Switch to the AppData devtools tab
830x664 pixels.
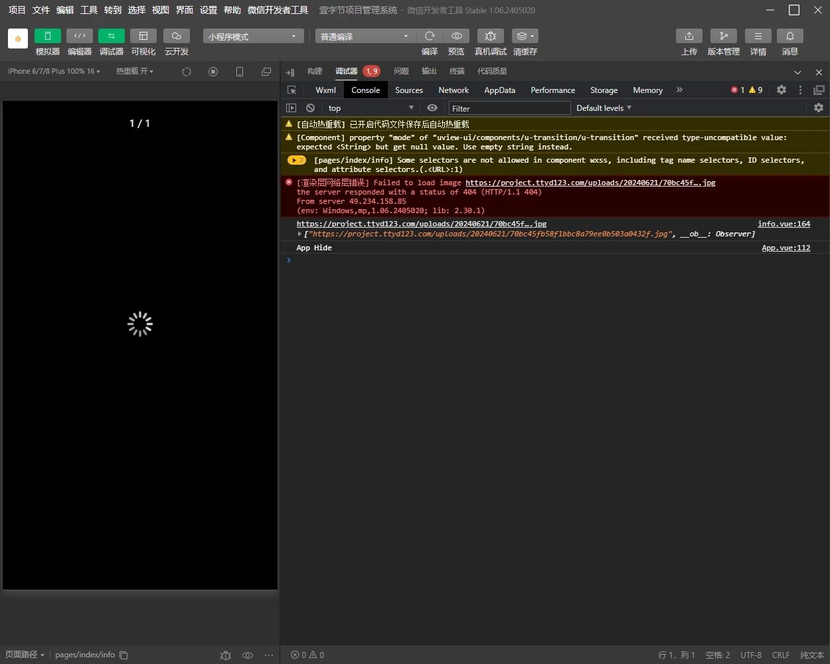pos(499,90)
